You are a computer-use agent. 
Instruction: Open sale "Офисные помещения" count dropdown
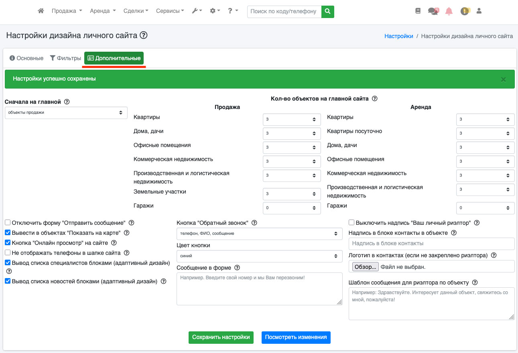click(x=292, y=147)
